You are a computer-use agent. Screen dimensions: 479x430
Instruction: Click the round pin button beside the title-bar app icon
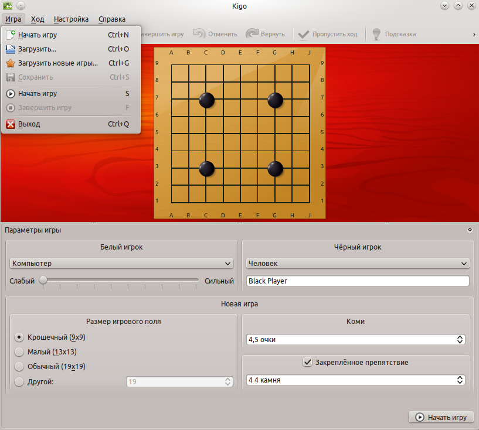pyautogui.click(x=21, y=5)
